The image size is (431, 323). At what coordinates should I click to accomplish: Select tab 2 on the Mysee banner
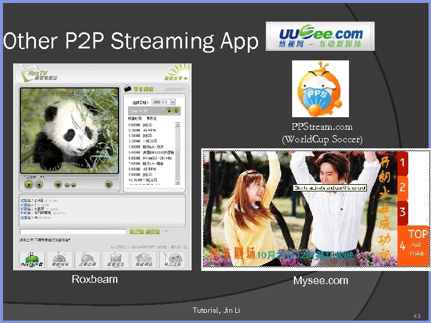pos(403,187)
